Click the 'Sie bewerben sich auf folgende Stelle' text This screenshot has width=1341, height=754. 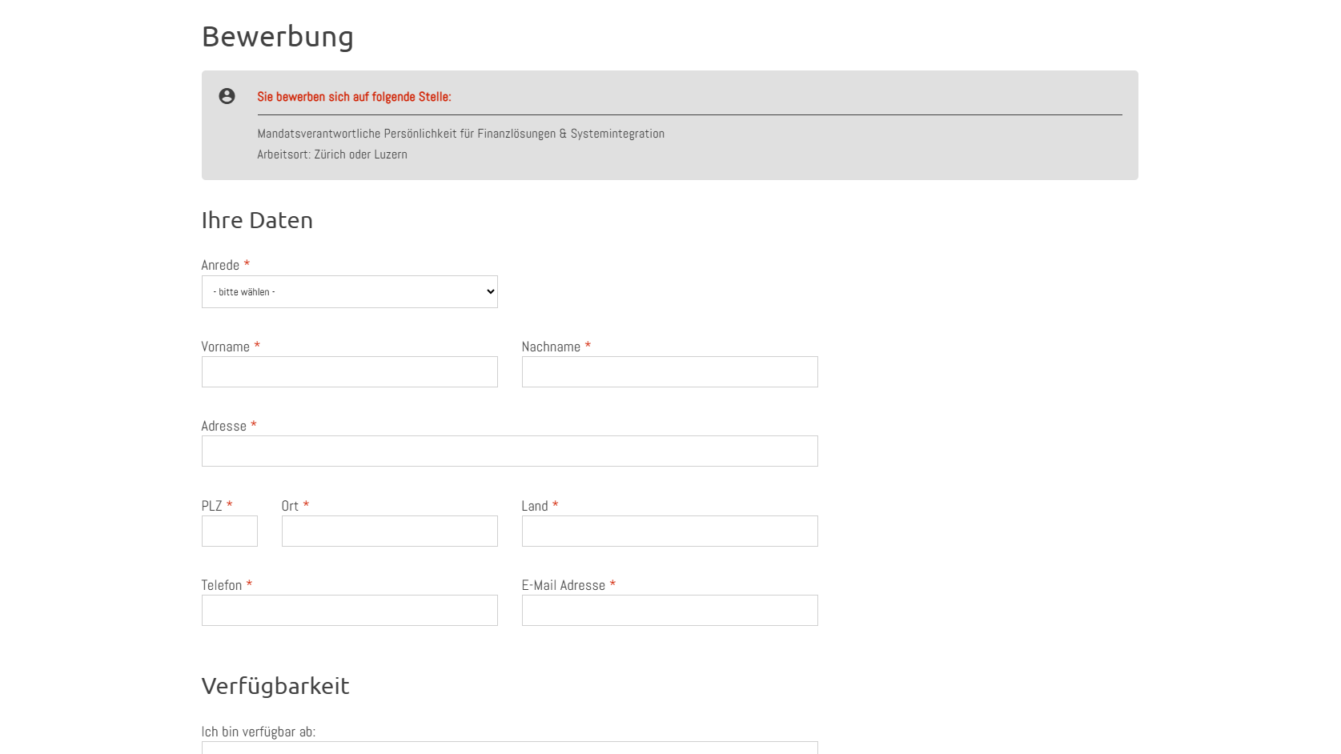[x=354, y=97]
